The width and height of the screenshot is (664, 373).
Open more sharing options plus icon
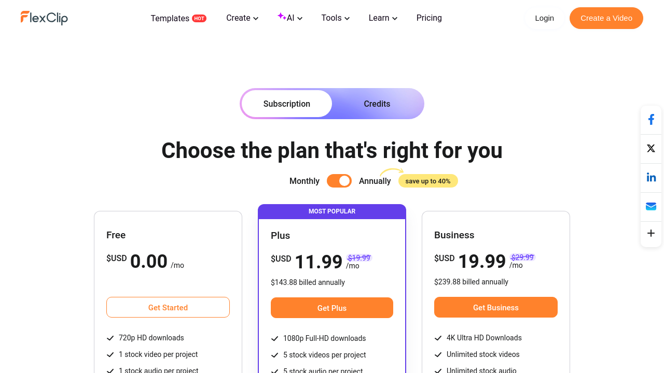pyautogui.click(x=651, y=234)
